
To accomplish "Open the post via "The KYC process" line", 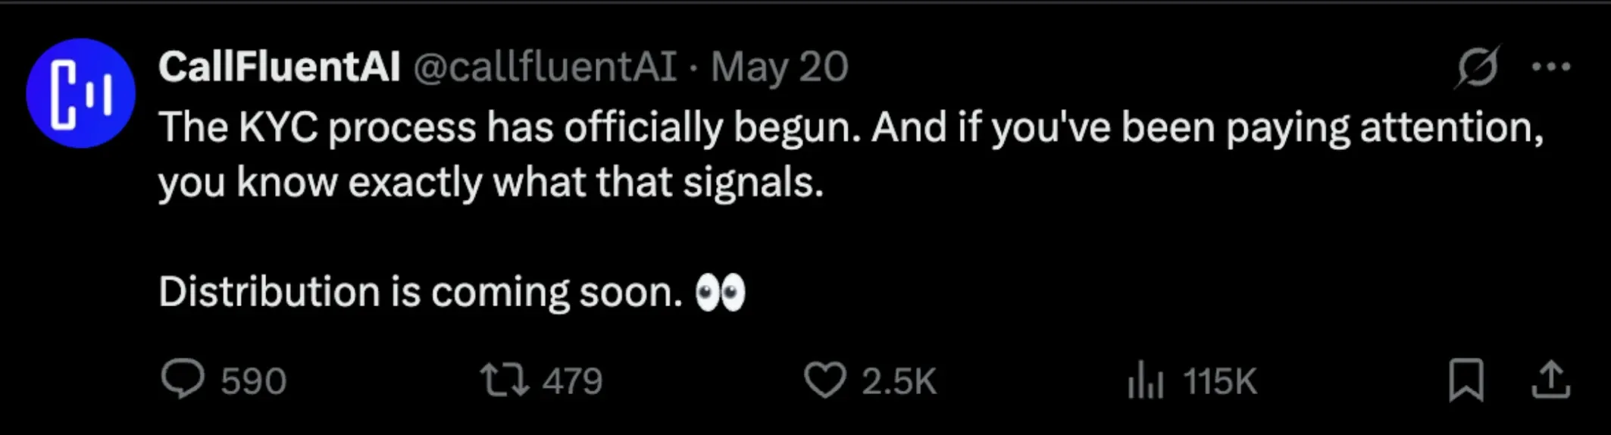I will tap(851, 127).
